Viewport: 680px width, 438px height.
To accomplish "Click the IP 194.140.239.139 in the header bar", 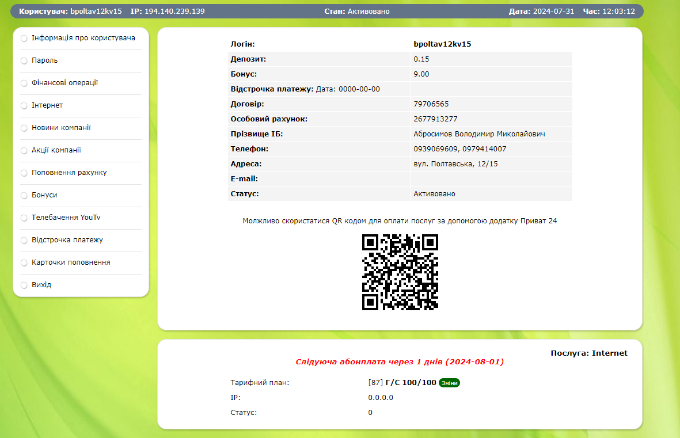I will tap(168, 12).
